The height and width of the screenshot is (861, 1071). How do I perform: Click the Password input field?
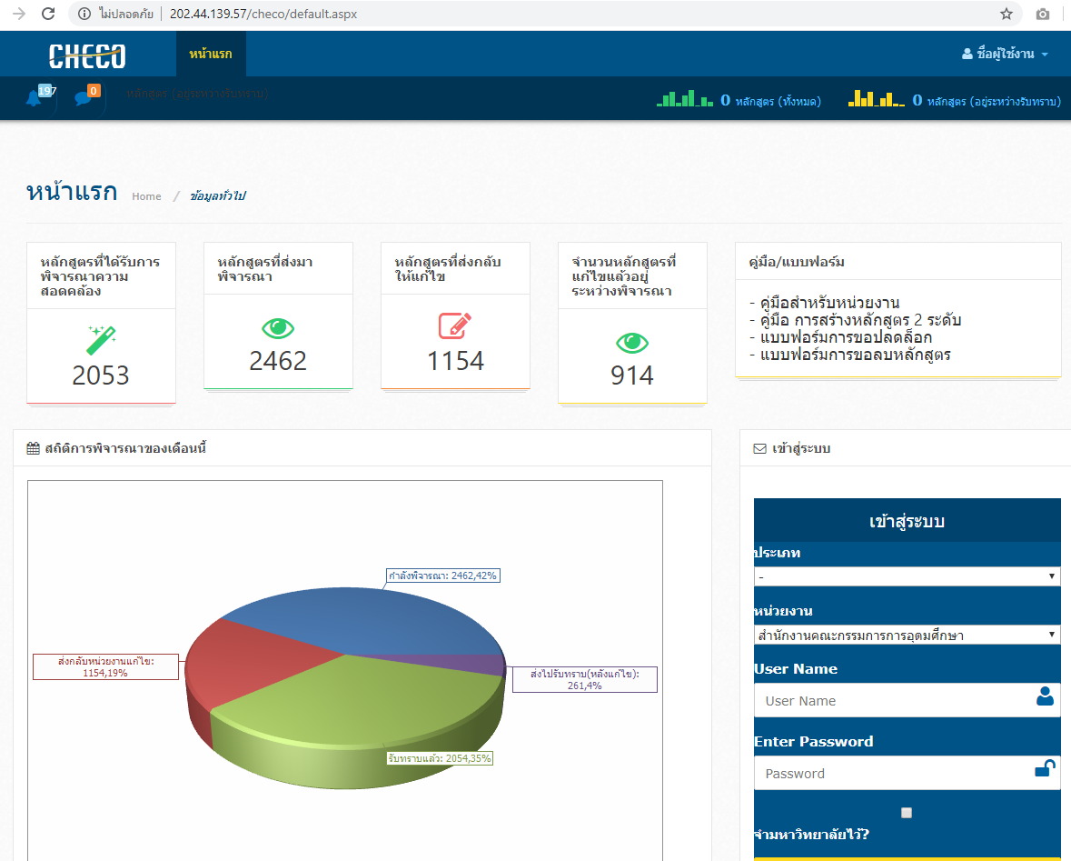pos(895,774)
